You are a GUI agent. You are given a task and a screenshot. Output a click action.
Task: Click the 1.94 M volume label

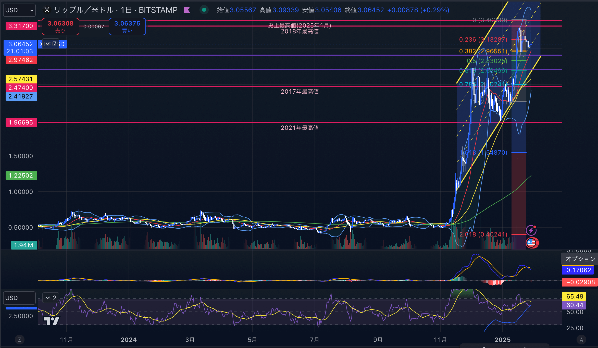tap(24, 245)
